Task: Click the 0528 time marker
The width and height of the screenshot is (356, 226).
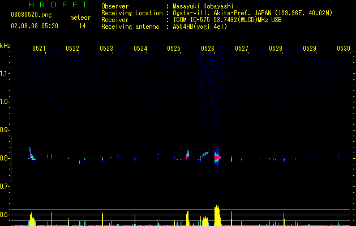Action: click(x=276, y=49)
